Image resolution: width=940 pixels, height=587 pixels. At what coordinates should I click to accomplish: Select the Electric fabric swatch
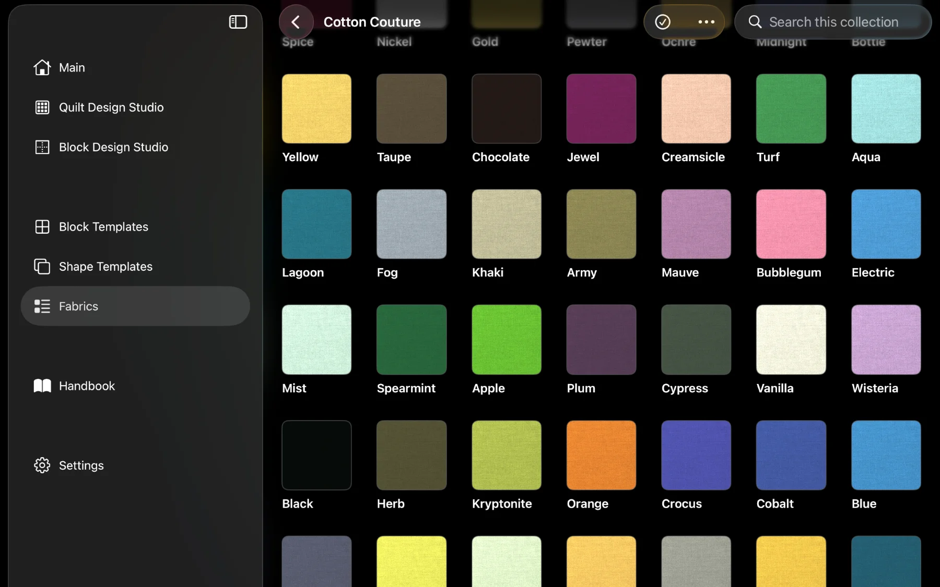[x=886, y=224]
